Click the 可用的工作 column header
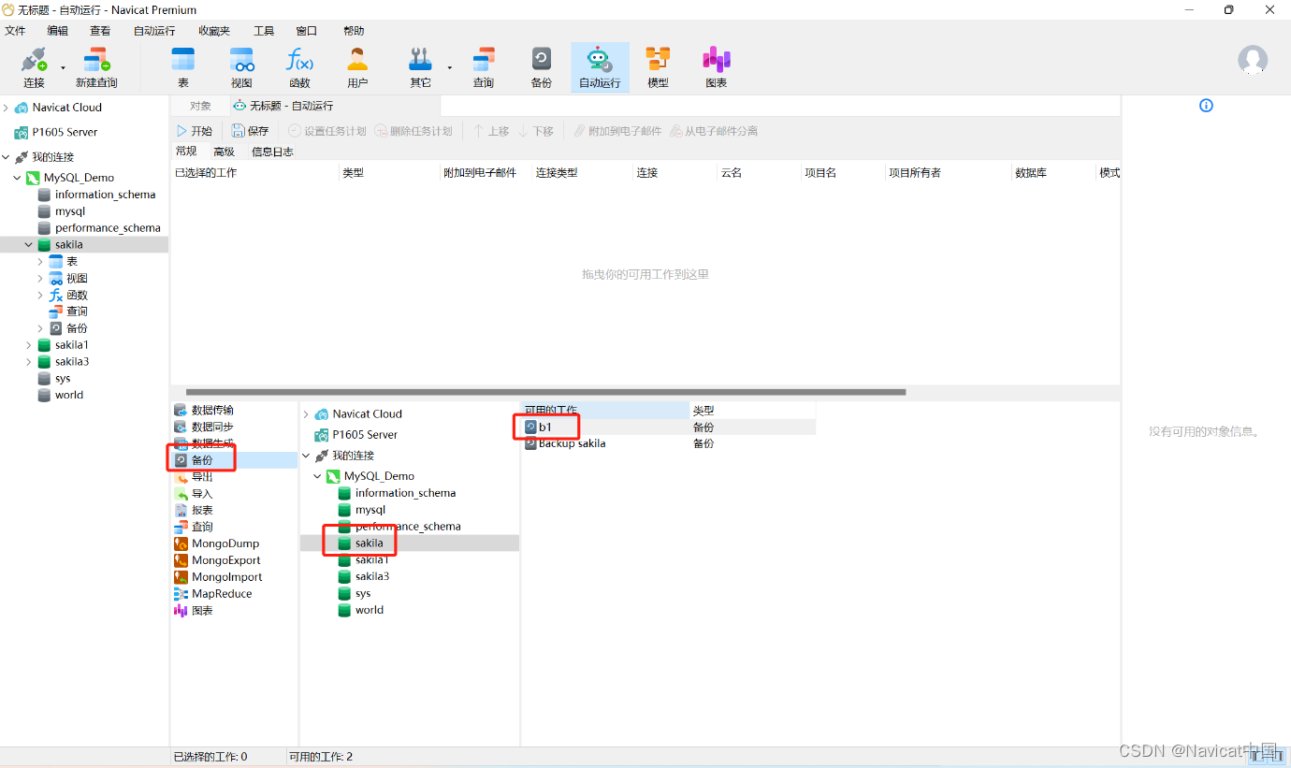Viewport: 1291px width, 768px height. click(x=605, y=411)
